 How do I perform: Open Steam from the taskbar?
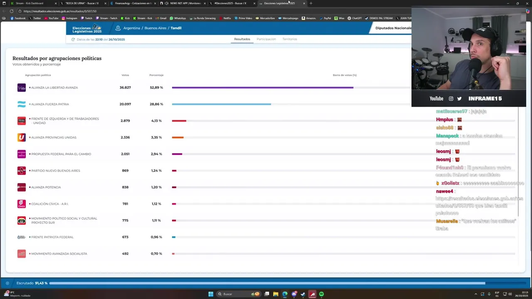(x=303, y=294)
